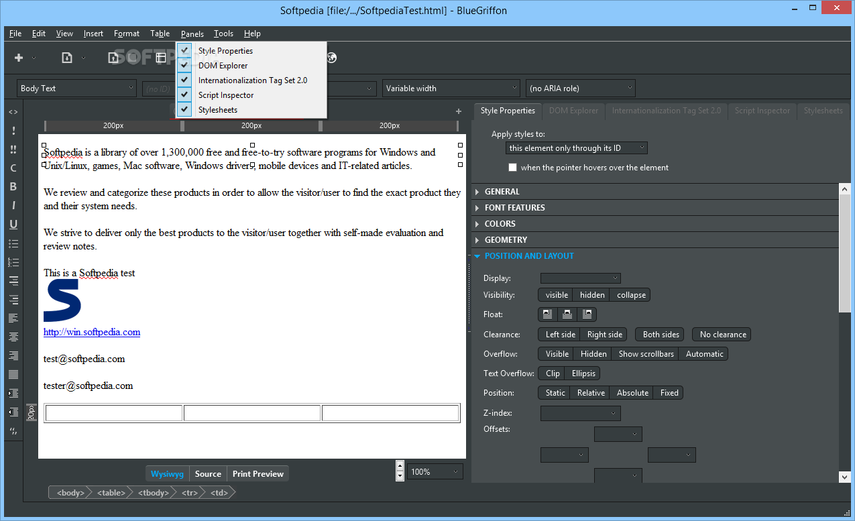The width and height of the screenshot is (855, 521).
Task: Toggle italic with the I icon
Action: point(13,206)
